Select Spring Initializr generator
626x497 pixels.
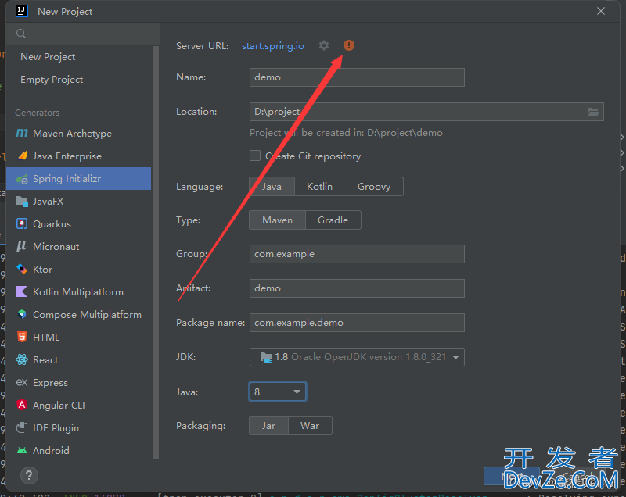coord(79,179)
